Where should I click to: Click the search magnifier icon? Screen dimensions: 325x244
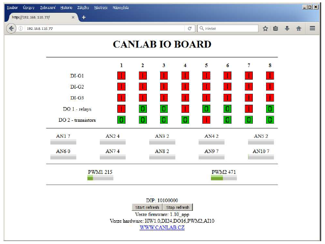coord(201,28)
